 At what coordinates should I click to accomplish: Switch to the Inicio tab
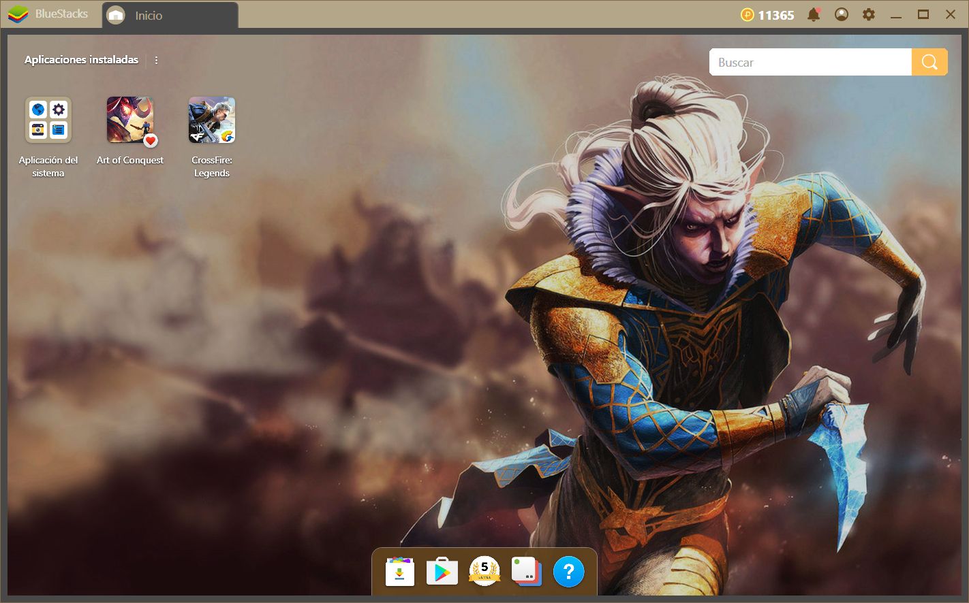(x=170, y=15)
